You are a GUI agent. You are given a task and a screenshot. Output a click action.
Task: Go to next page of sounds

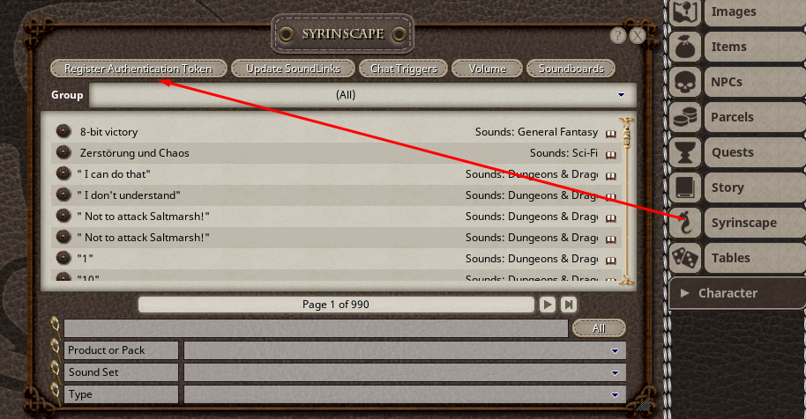[548, 305]
